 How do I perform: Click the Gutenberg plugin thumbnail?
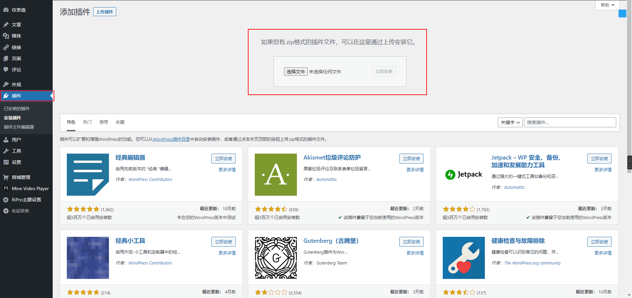[276, 258]
